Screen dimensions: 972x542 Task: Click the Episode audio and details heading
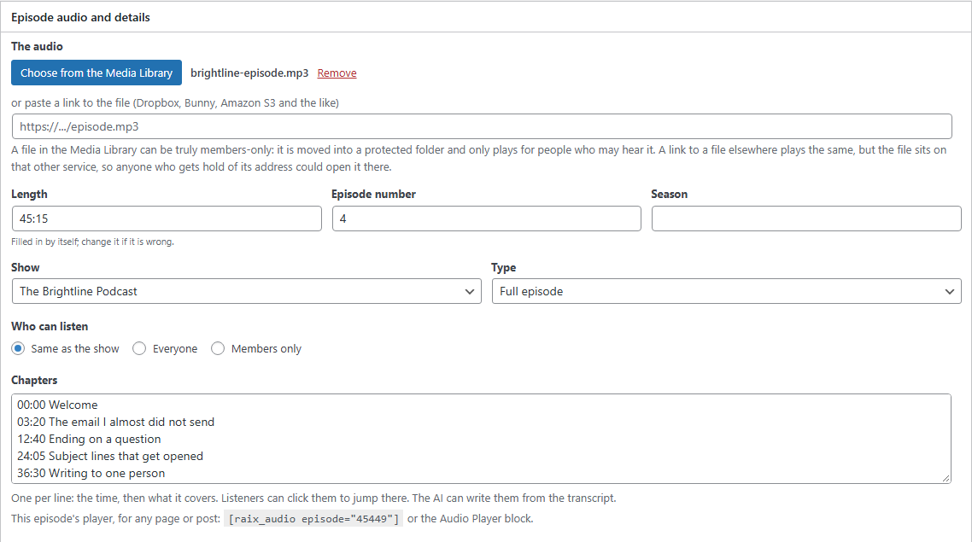[x=80, y=17]
